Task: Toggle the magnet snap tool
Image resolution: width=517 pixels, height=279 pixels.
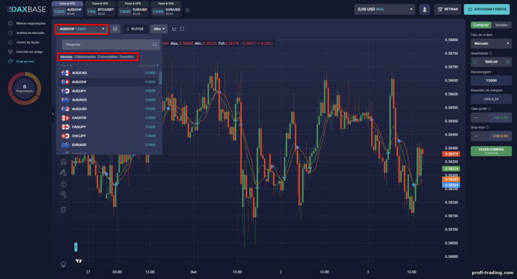Action: [x=64, y=162]
